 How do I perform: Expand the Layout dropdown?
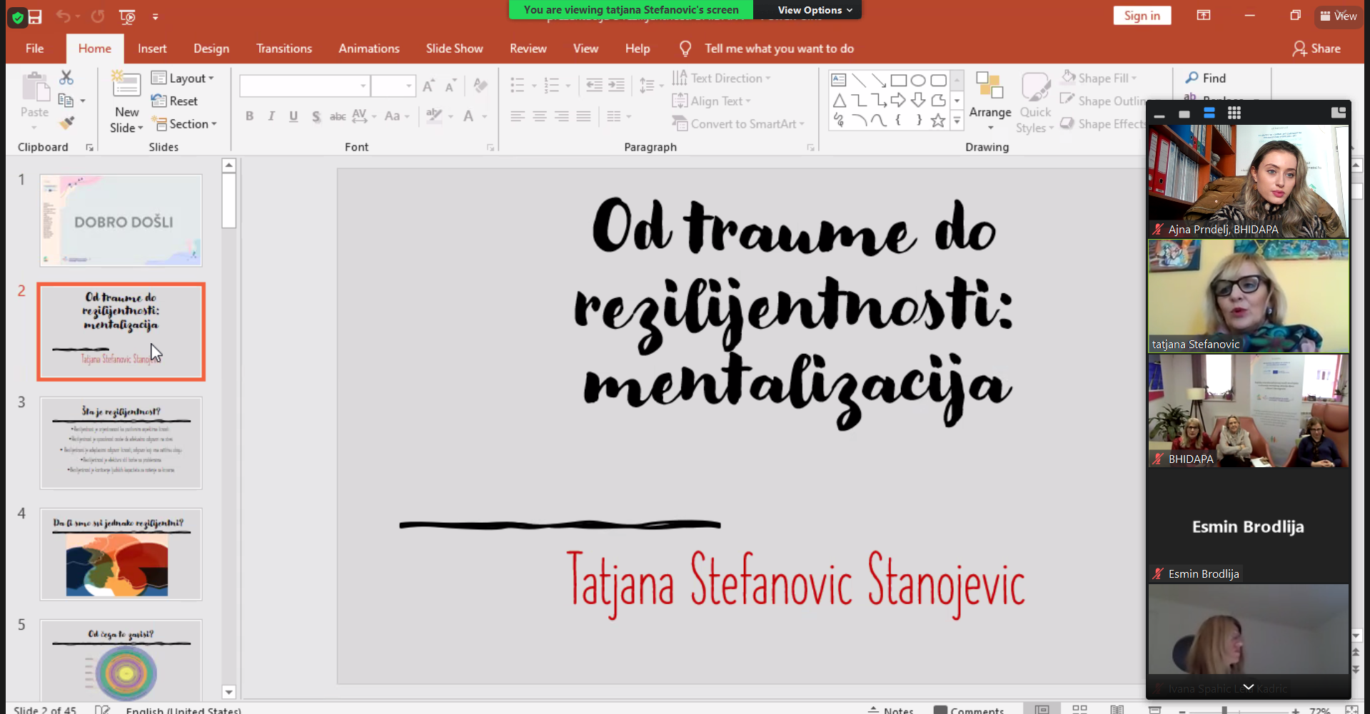pos(183,78)
